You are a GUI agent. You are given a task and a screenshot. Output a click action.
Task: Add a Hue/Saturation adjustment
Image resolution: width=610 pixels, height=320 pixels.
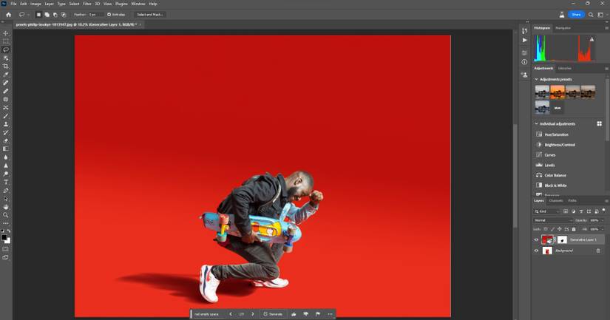pyautogui.click(x=556, y=135)
